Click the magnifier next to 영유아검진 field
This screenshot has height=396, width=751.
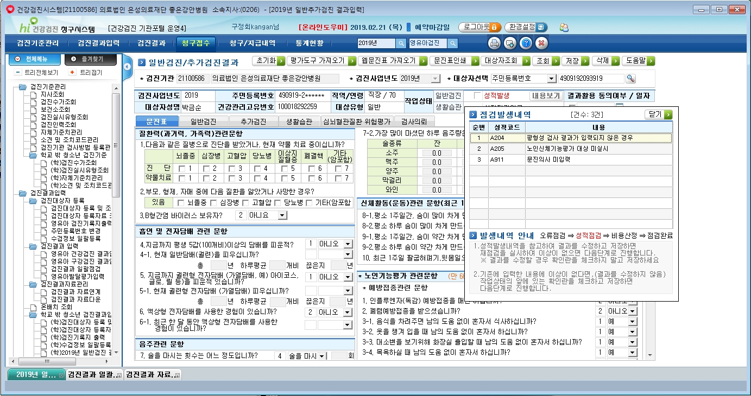[452, 43]
